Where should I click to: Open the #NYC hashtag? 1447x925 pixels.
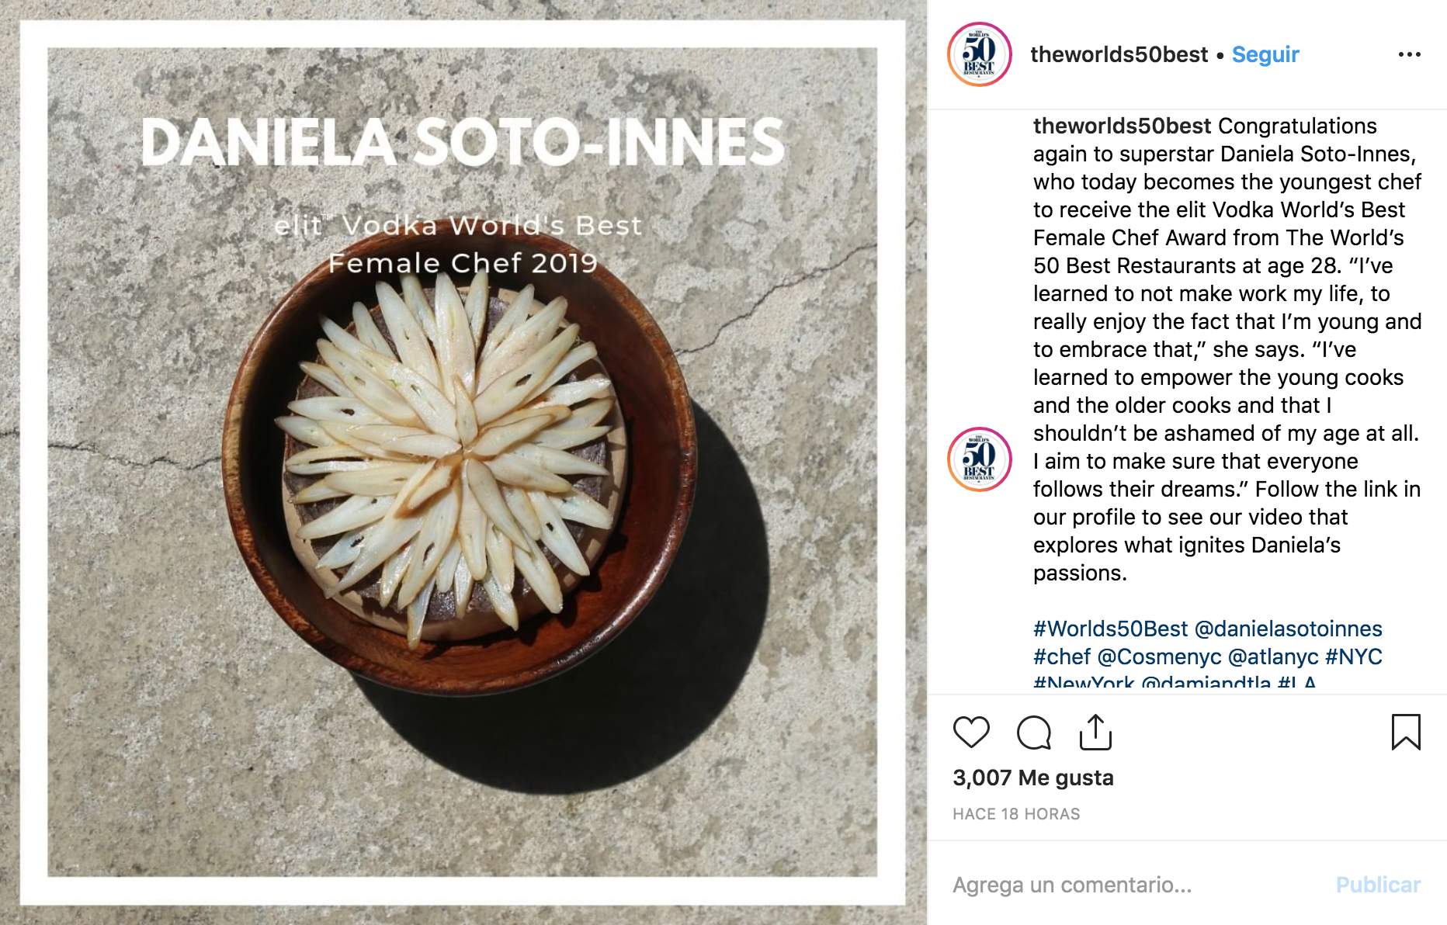(1354, 657)
